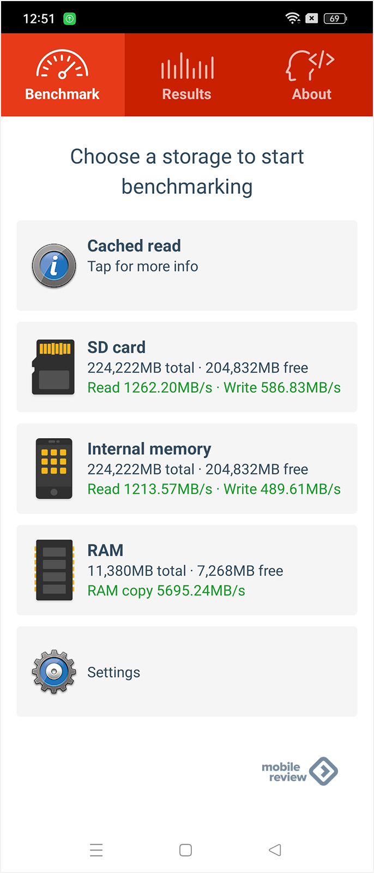Tap the Benchmark speedometer icon

(62, 65)
